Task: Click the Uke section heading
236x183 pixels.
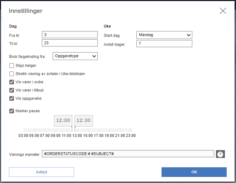Action: pos(107,26)
